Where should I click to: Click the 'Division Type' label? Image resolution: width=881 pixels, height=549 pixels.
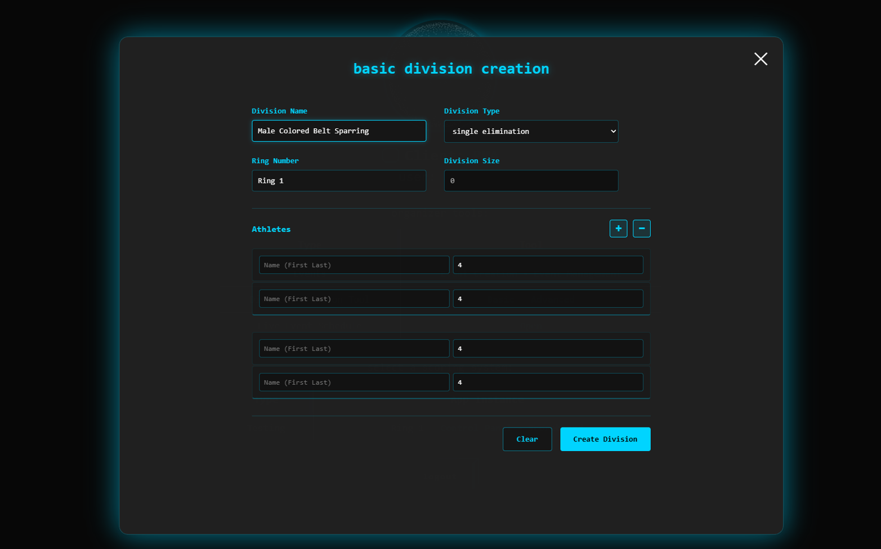472,111
